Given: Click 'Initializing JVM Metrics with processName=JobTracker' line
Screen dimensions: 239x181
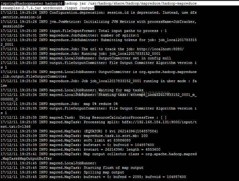Looking at the screenshot, I should [99, 22].
